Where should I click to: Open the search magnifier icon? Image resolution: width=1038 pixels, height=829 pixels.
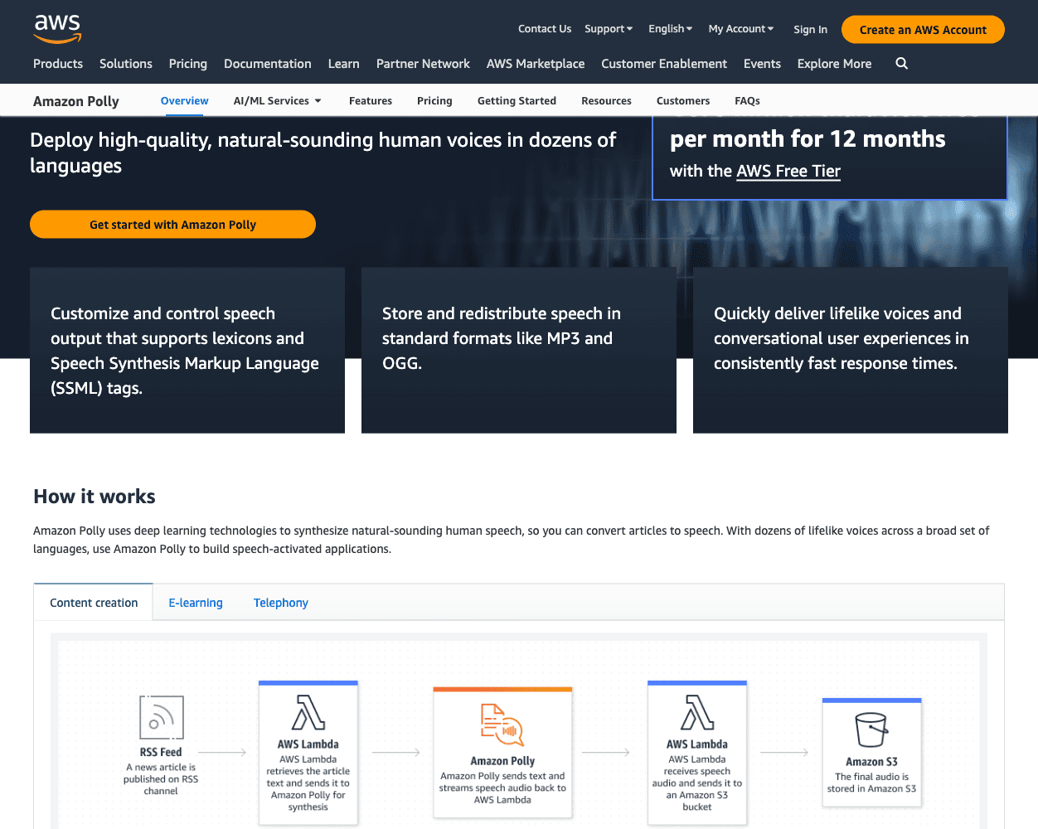(902, 63)
